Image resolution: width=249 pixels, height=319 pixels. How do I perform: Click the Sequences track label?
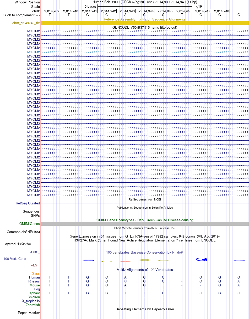[x=31, y=211]
